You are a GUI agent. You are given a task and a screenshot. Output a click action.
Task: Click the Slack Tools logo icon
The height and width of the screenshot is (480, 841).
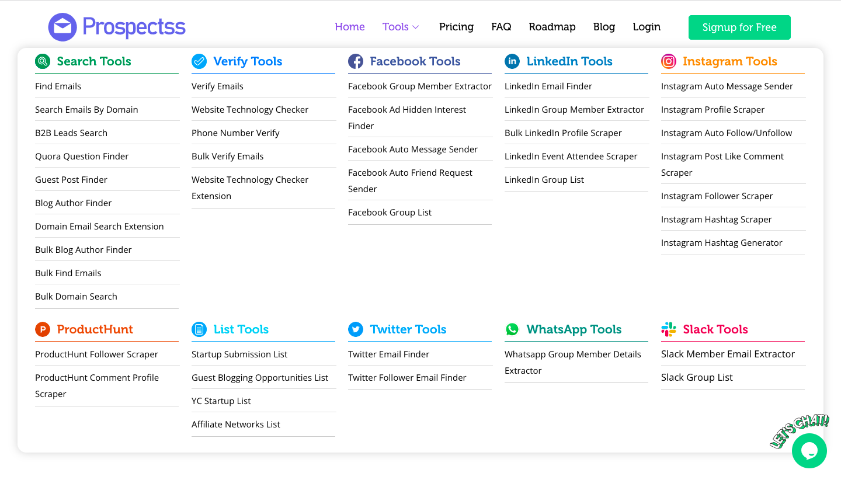point(669,329)
